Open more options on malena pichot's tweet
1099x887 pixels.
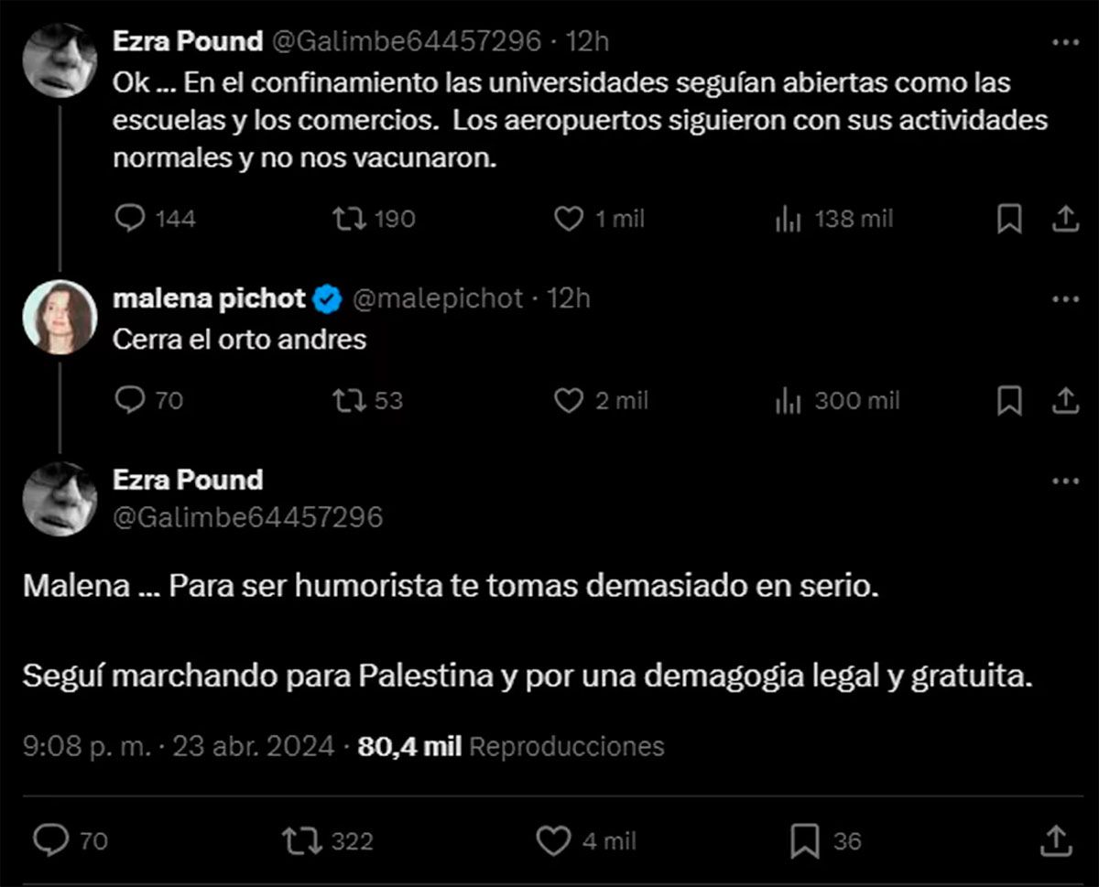point(1065,299)
